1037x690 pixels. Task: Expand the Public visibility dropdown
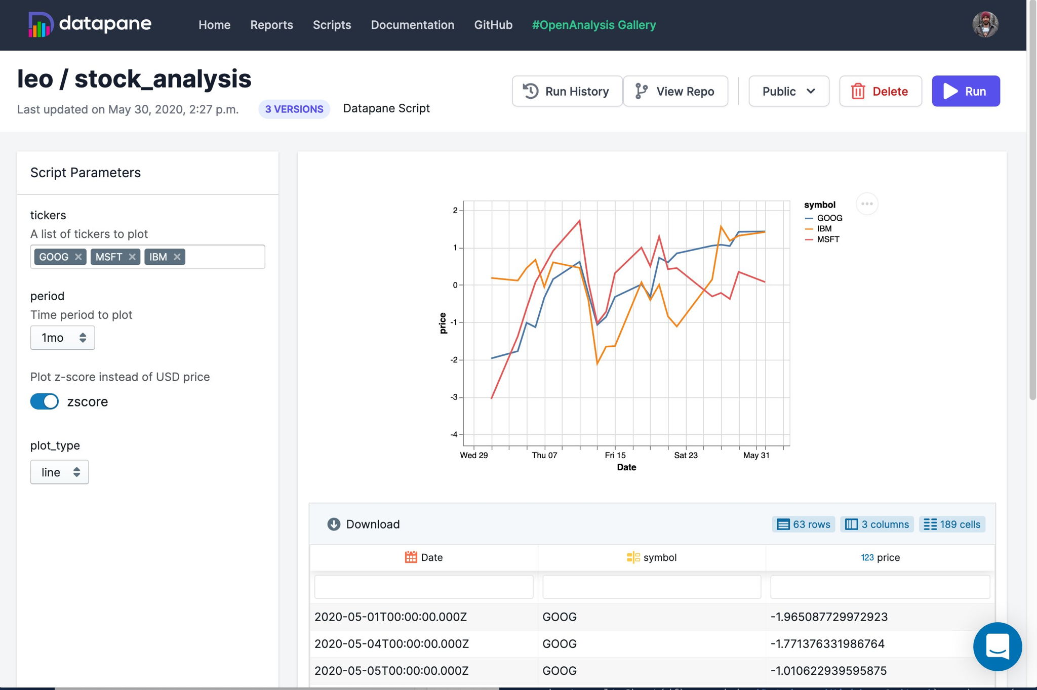click(x=788, y=91)
